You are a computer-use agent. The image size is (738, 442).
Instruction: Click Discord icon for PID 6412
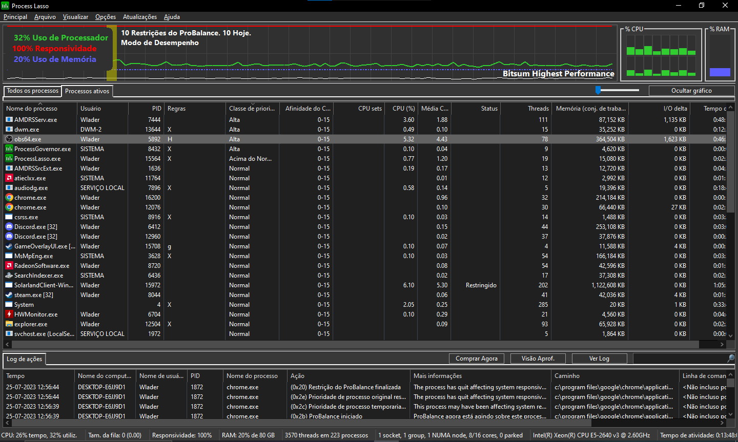[9, 227]
